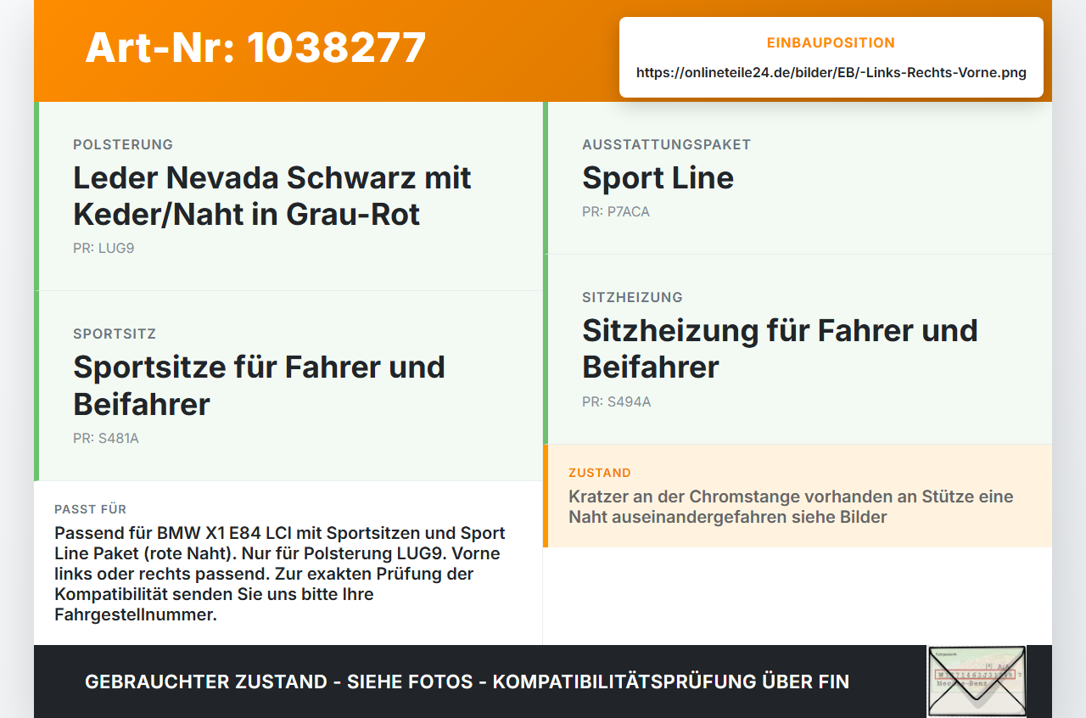1086x718 pixels.
Task: Click Sitzheizung für Fahrer und Beifahrer
Action: [x=780, y=349]
